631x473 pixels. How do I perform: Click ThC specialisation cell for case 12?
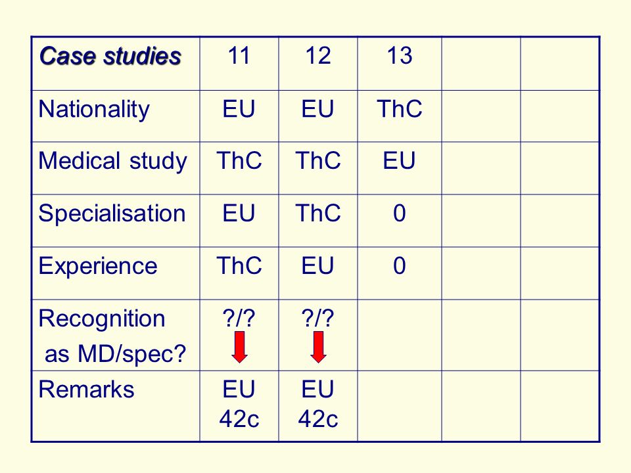tap(318, 213)
